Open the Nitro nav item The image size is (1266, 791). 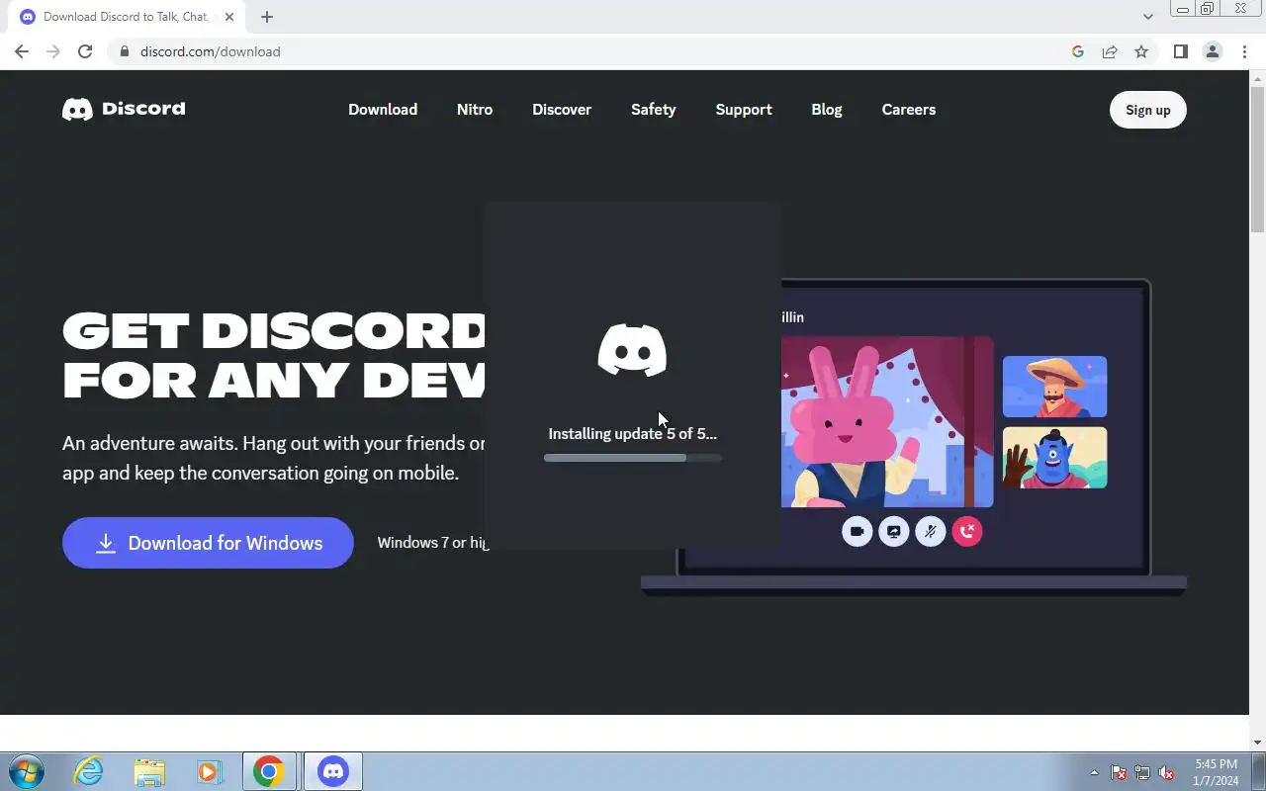tap(475, 110)
